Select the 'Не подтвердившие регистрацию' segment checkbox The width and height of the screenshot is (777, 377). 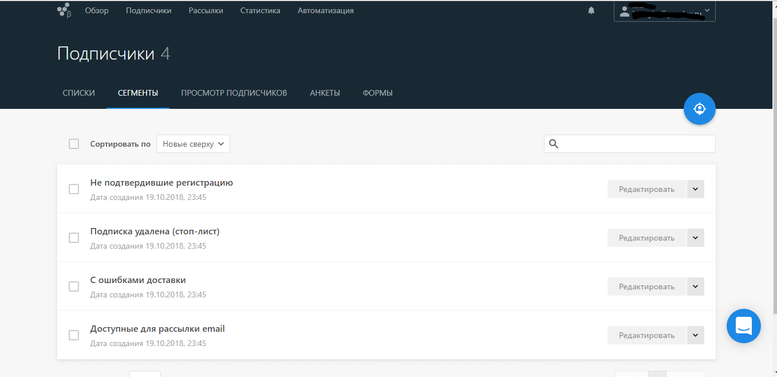click(74, 189)
